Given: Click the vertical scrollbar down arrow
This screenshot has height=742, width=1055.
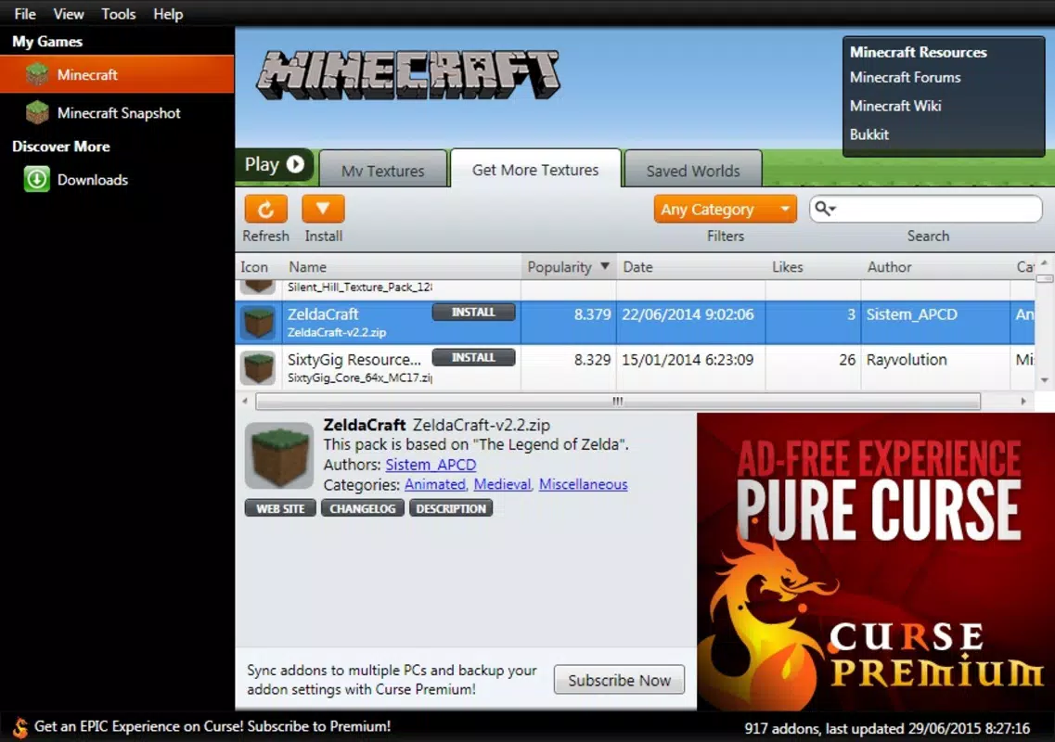Looking at the screenshot, I should [1044, 381].
